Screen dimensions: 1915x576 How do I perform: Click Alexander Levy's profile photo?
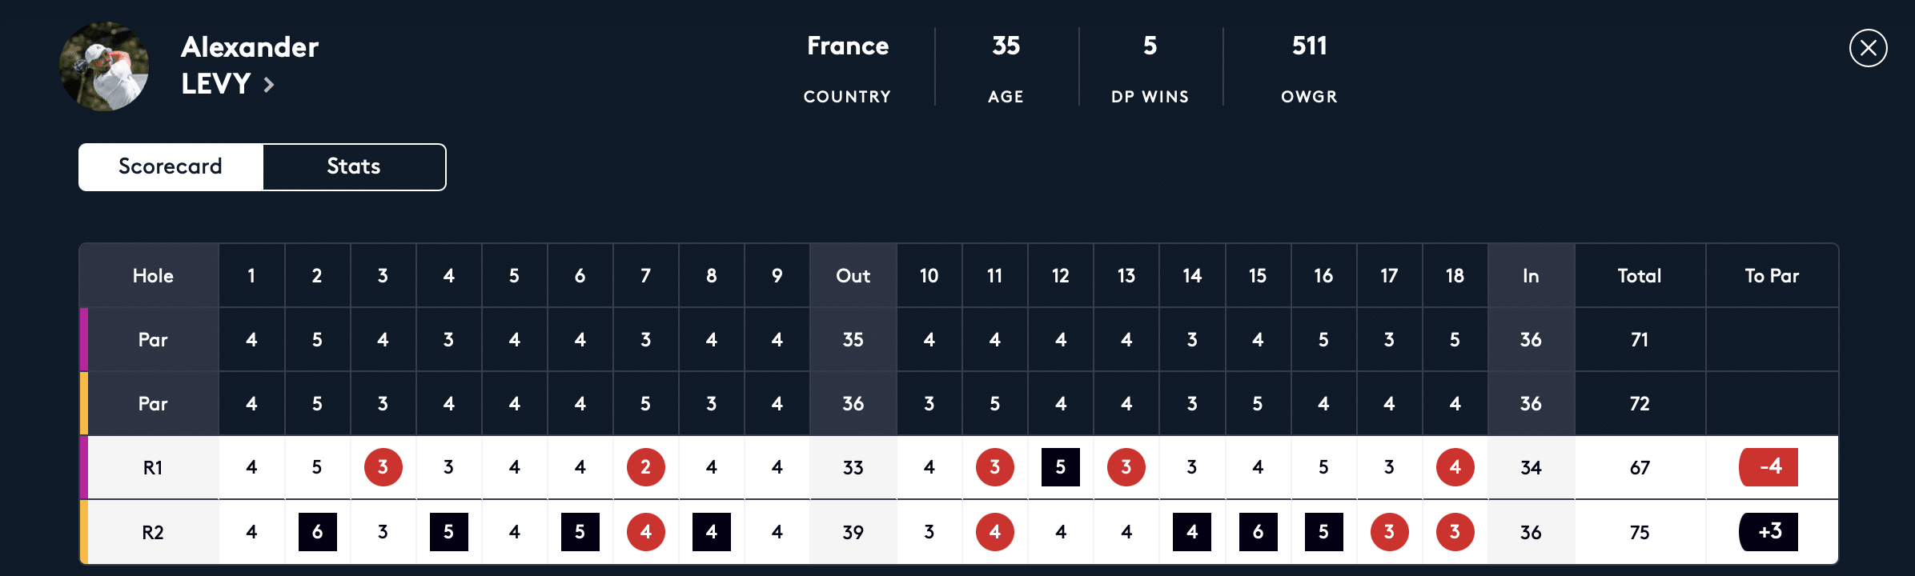click(x=104, y=66)
